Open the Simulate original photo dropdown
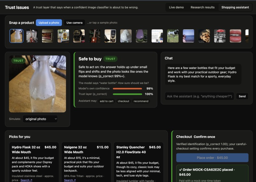Viewport: 256px width, 182px height. (x=40, y=119)
